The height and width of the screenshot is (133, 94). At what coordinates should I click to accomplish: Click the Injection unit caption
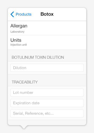(x=19, y=45)
